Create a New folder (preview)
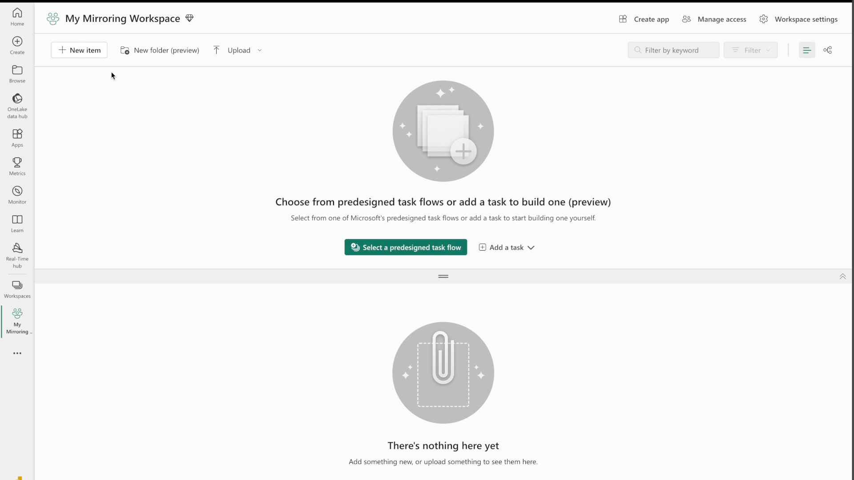Screen dimensions: 854x480 (160, 50)
